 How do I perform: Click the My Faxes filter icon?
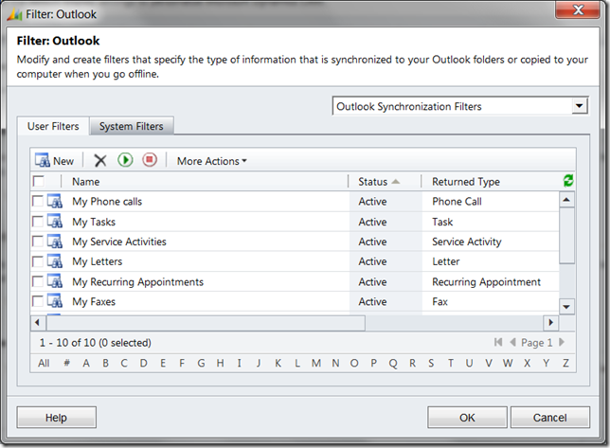[55, 301]
